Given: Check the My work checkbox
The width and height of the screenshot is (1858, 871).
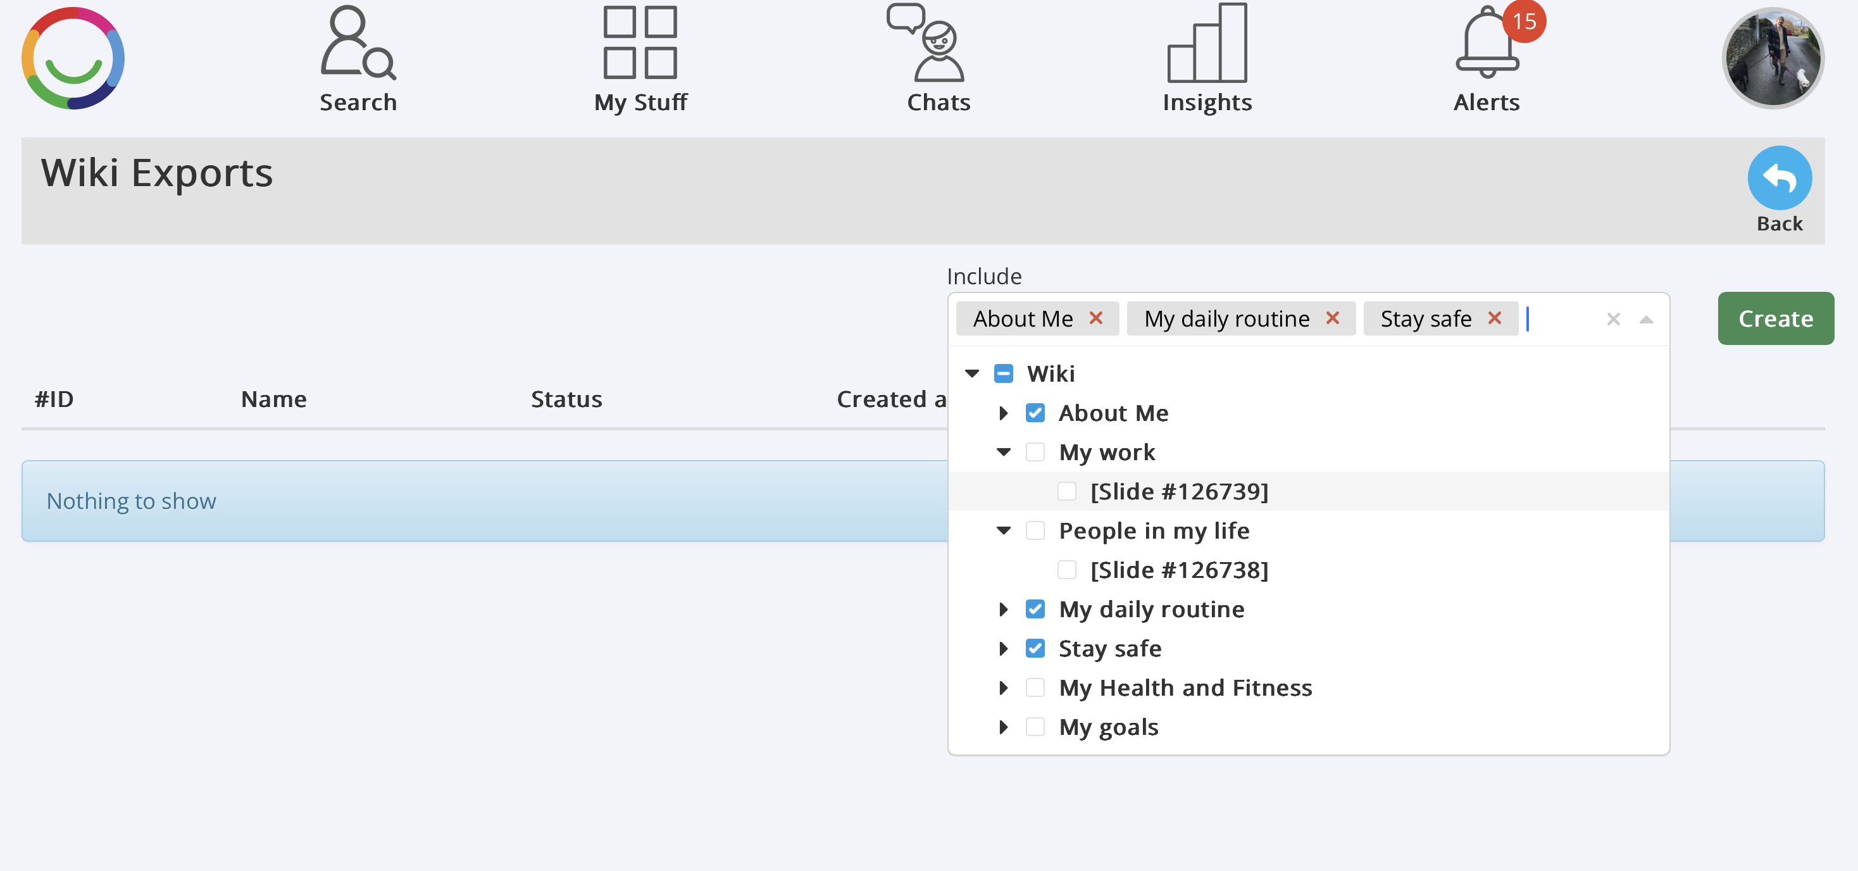Looking at the screenshot, I should tap(1034, 453).
